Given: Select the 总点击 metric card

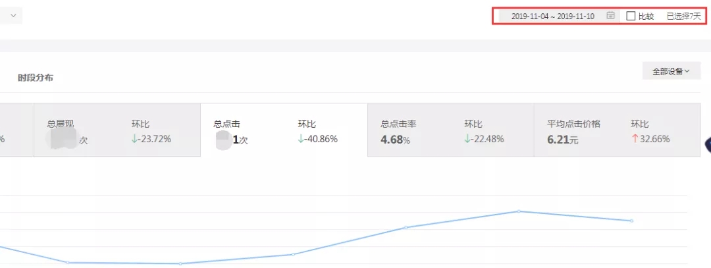Looking at the screenshot, I should pos(284,130).
